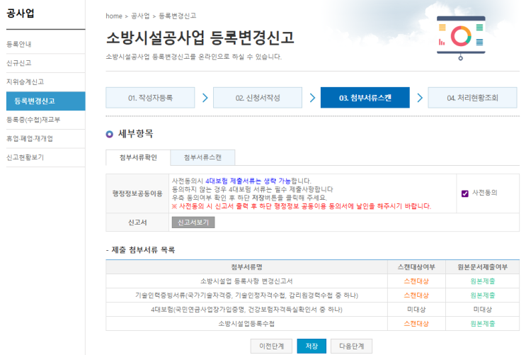Click the 소방시설공사업 등록변경신고 page title
The height and width of the screenshot is (355, 526).
point(200,38)
